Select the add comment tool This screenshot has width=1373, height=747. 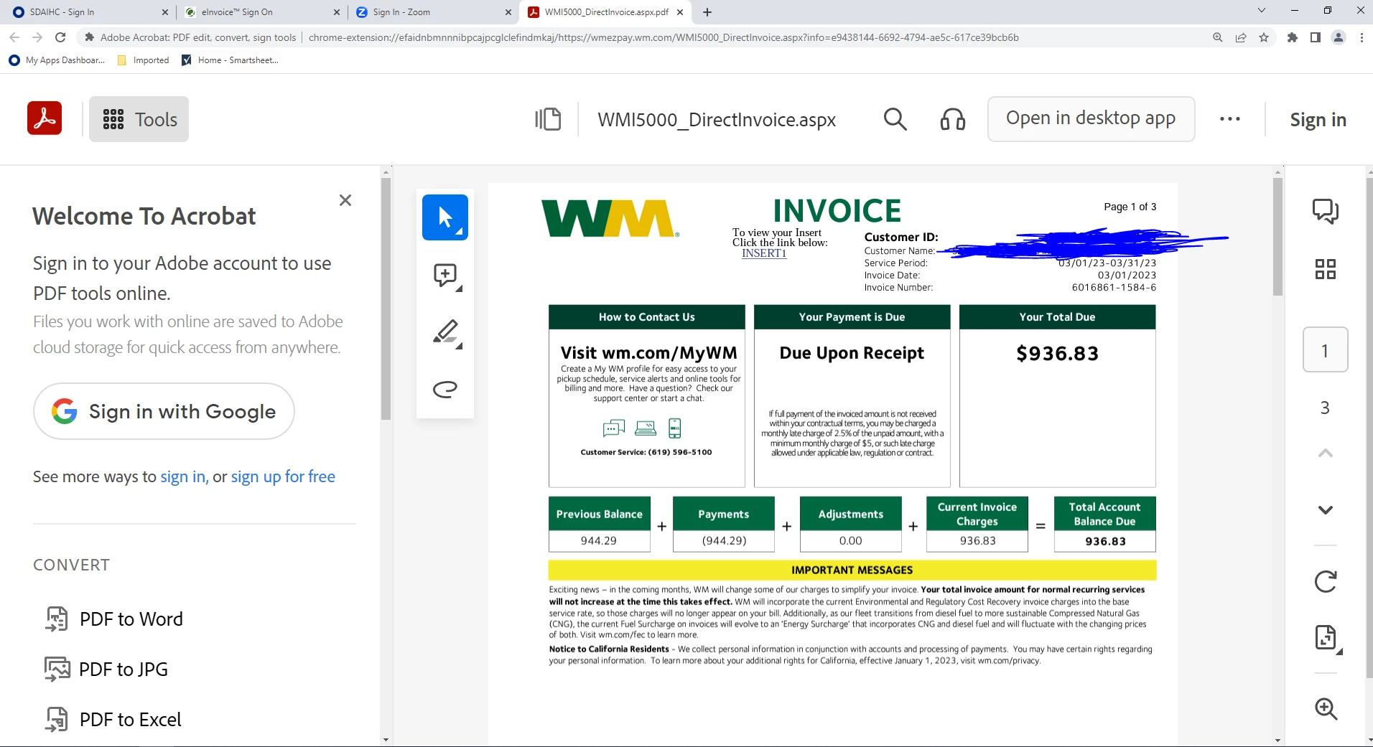pos(445,275)
